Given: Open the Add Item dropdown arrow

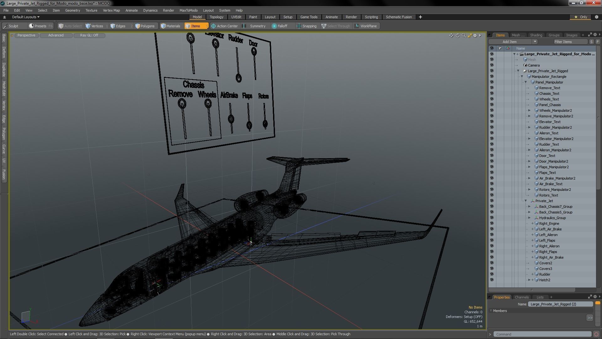Looking at the screenshot, I should [x=535, y=42].
